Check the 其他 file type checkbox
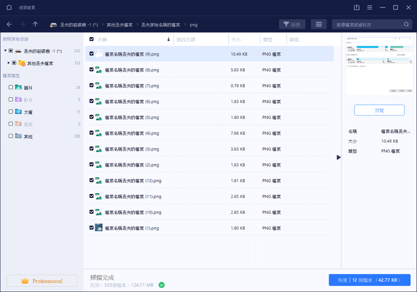Viewport: 417px width, 292px height. click(11, 136)
